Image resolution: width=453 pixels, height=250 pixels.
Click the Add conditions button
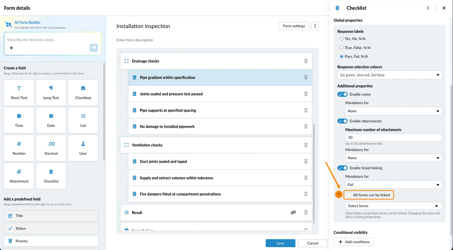(x=354, y=242)
